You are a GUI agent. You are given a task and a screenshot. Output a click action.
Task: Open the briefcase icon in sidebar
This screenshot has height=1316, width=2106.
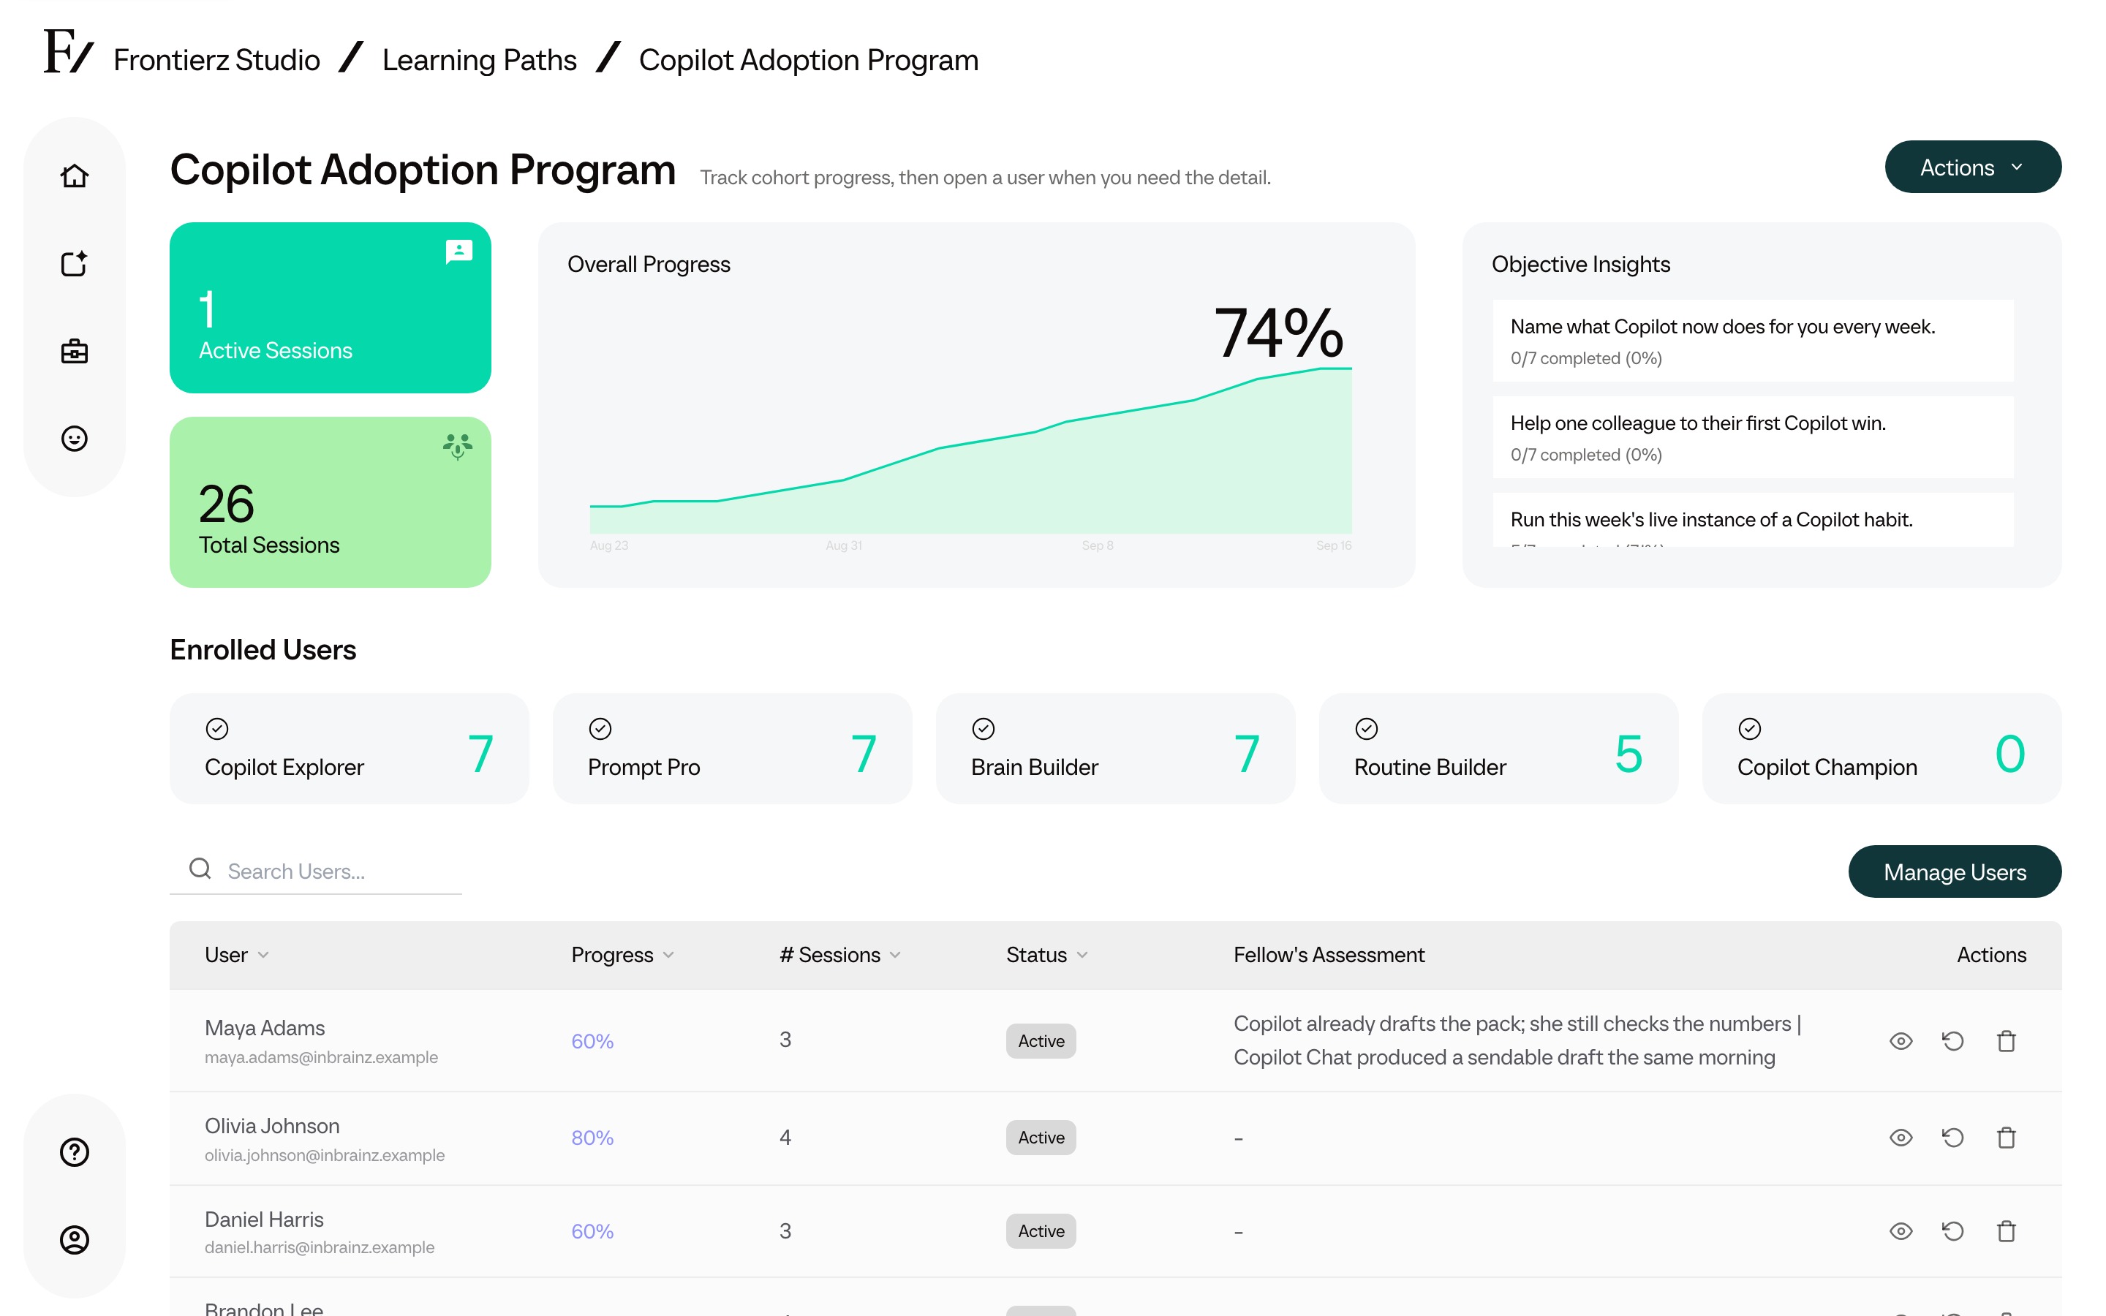tap(74, 351)
